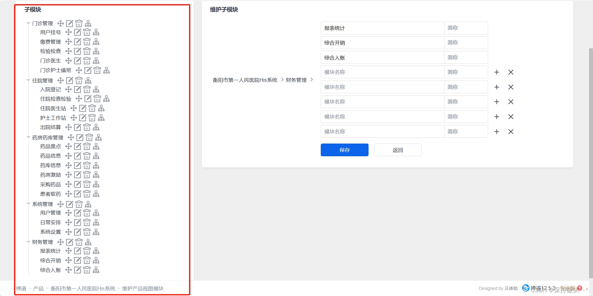The width and height of the screenshot is (593, 296).
Task: Select 门诊医生 in the module tree
Action: click(50, 60)
